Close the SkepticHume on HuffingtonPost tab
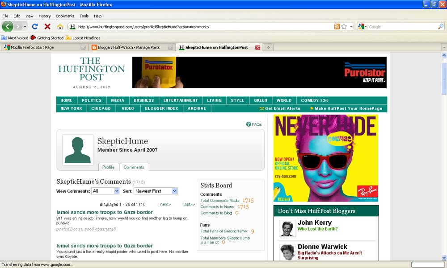 (257, 48)
